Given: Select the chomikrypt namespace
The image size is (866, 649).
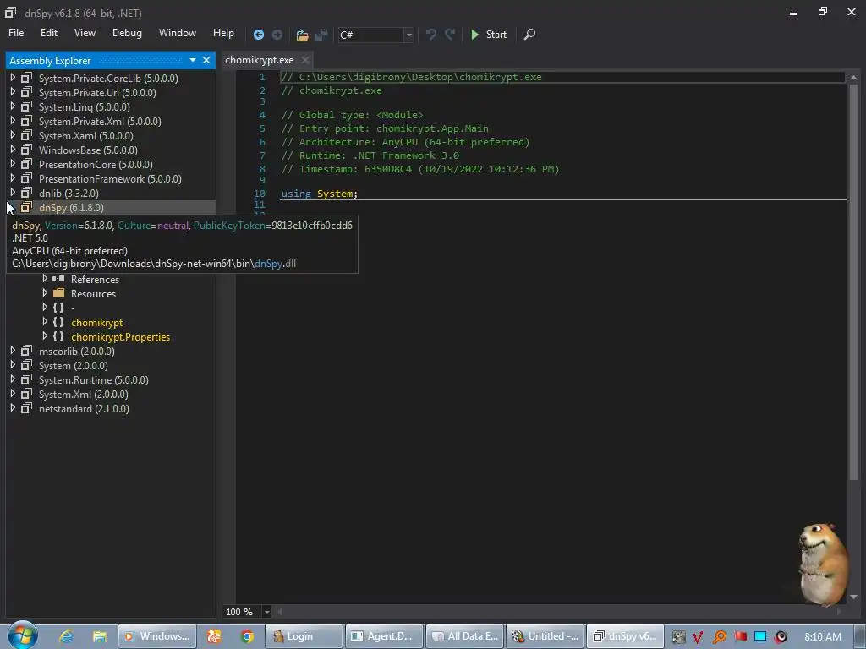Looking at the screenshot, I should coord(96,322).
